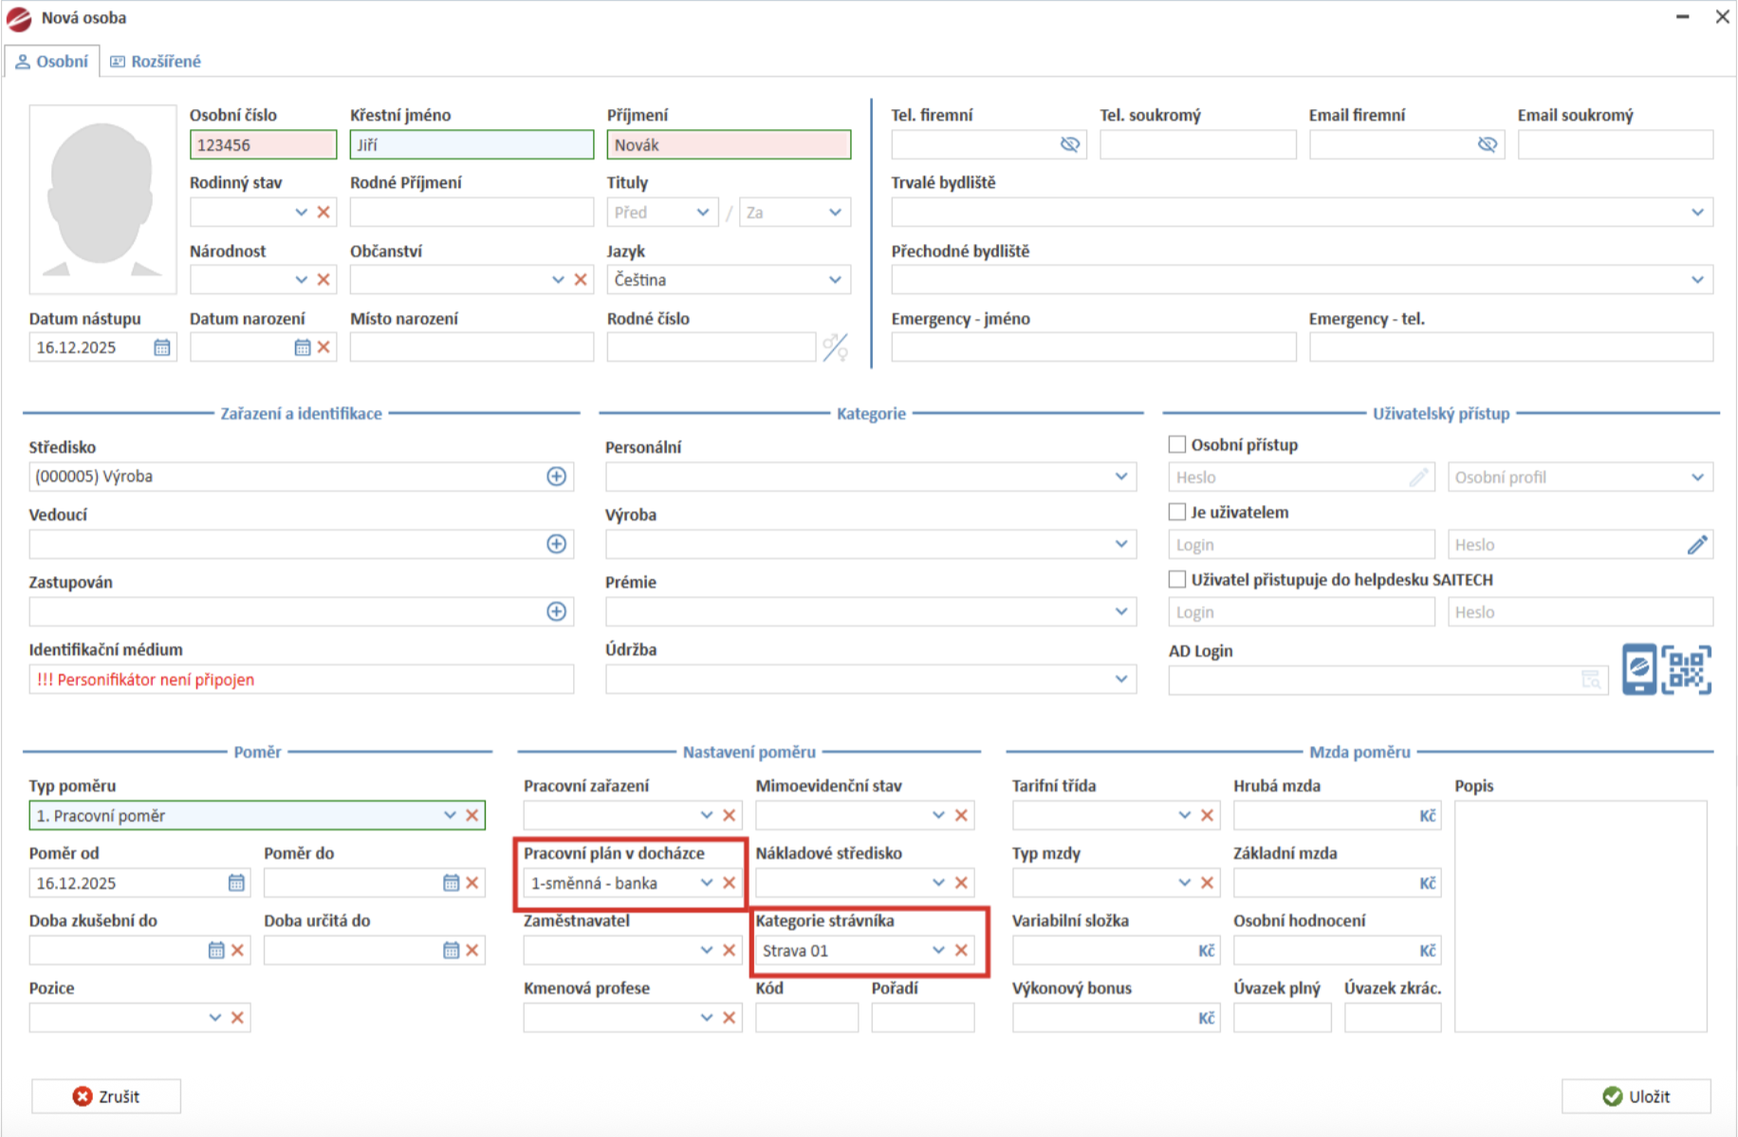Click gender icon next to Rodné číslo
The image size is (1738, 1137).
(x=835, y=348)
